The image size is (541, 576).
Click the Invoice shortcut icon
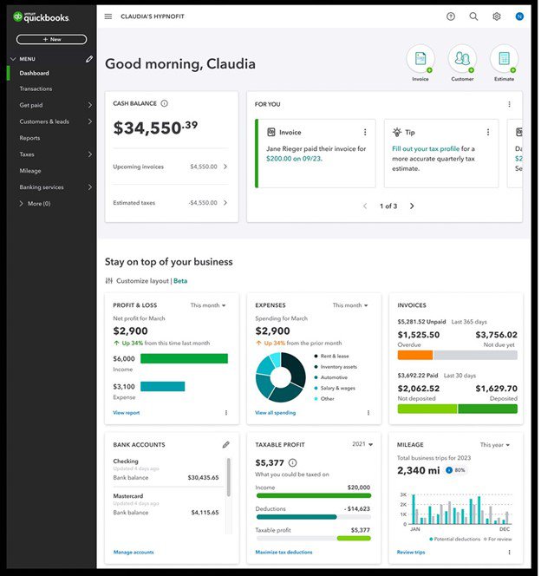[420, 59]
